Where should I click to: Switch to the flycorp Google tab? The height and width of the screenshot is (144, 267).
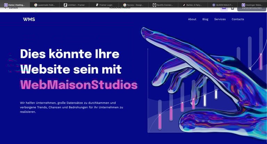(133, 5)
